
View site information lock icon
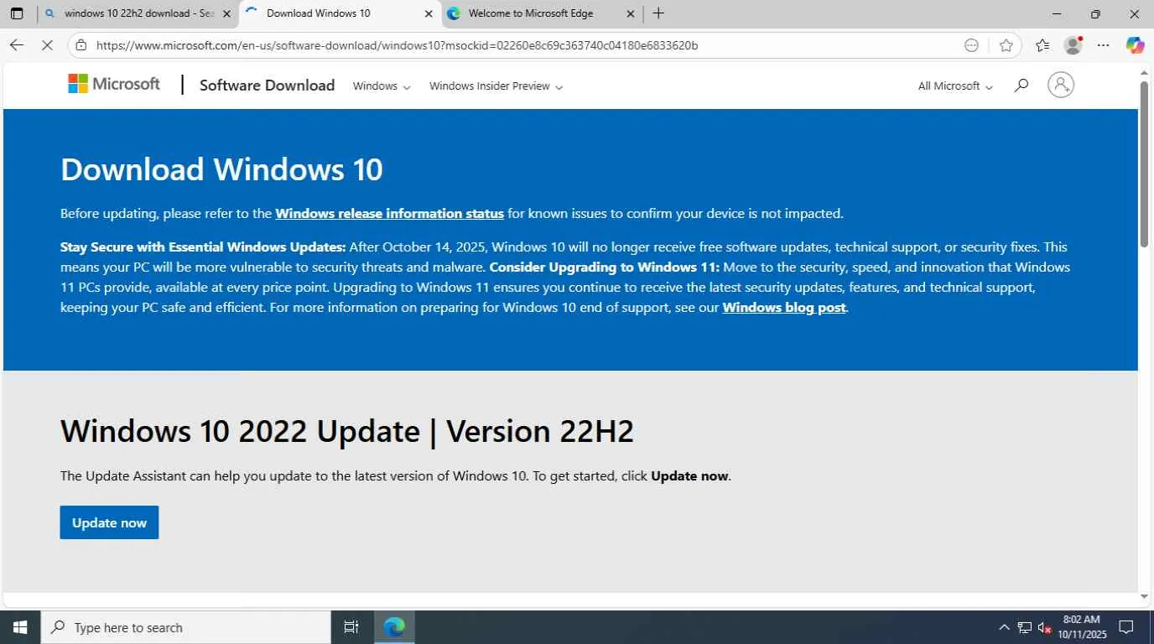[x=81, y=45]
